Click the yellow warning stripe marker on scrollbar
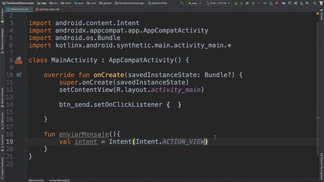This screenshot has width=324, height=182. pos(317,118)
